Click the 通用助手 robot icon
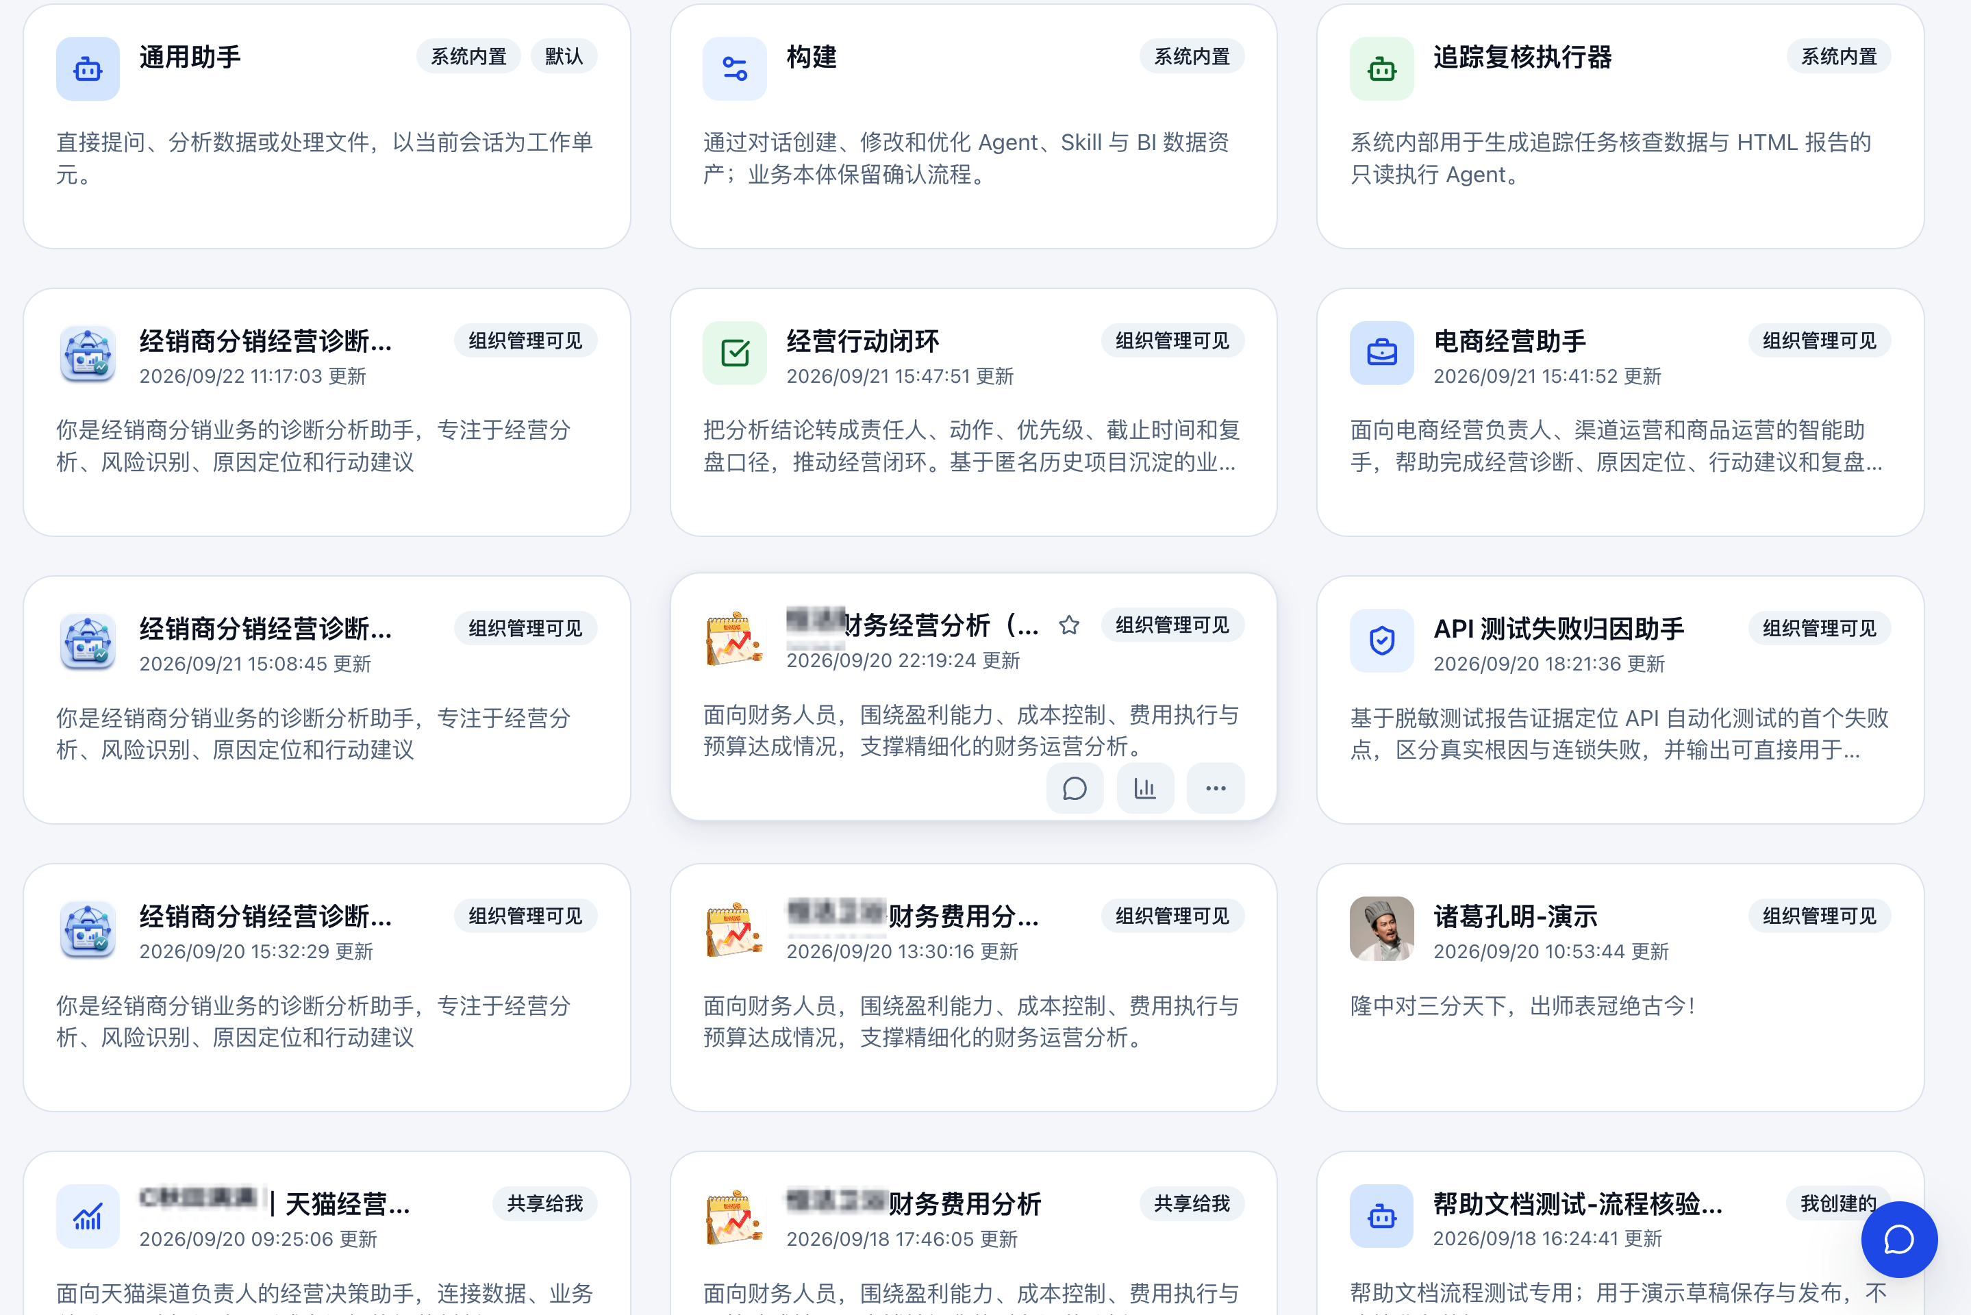1971x1315 pixels. click(87, 68)
